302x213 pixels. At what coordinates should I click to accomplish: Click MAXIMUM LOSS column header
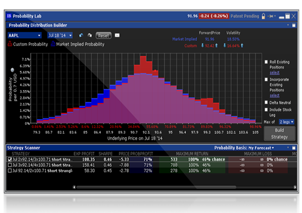(x=258, y=154)
